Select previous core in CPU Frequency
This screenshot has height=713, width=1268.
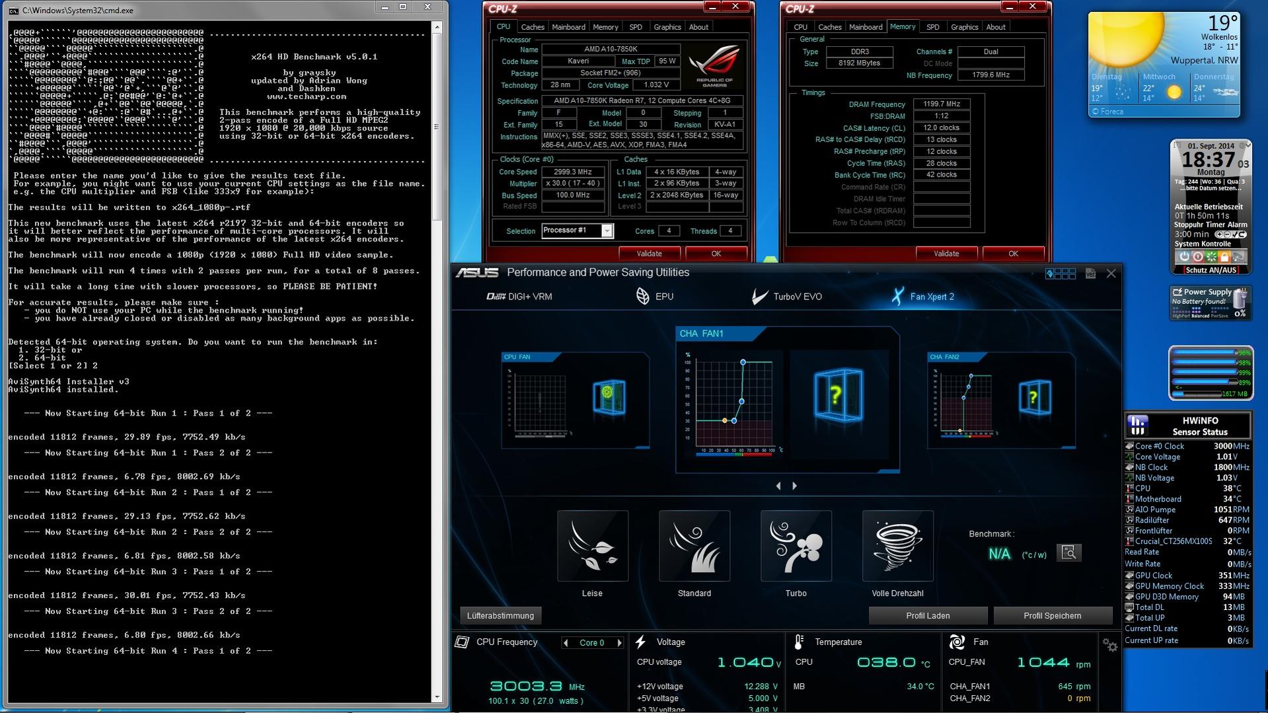coord(566,643)
